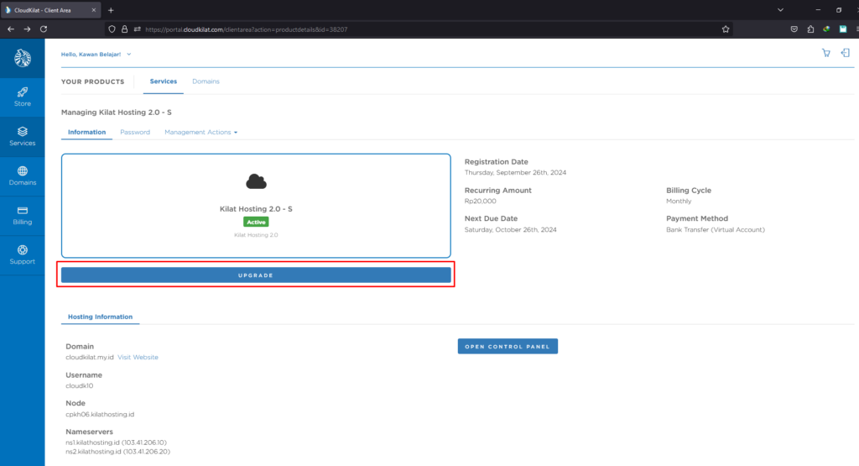Image resolution: width=859 pixels, height=466 pixels.
Task: Click the logout icon at top right
Action: (845, 53)
